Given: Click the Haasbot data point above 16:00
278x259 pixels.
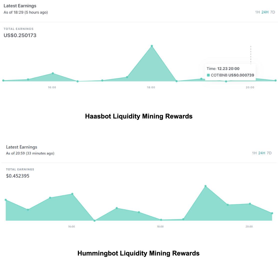Looking at the screenshot, I should (x=53, y=73).
